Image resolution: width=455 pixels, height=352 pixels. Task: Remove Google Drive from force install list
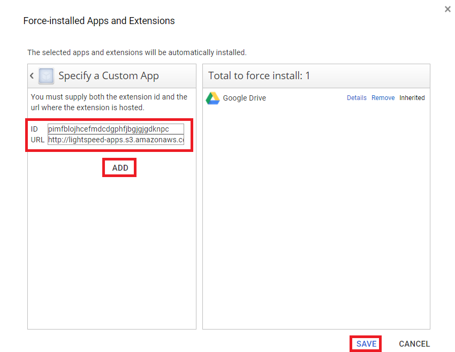click(x=383, y=97)
